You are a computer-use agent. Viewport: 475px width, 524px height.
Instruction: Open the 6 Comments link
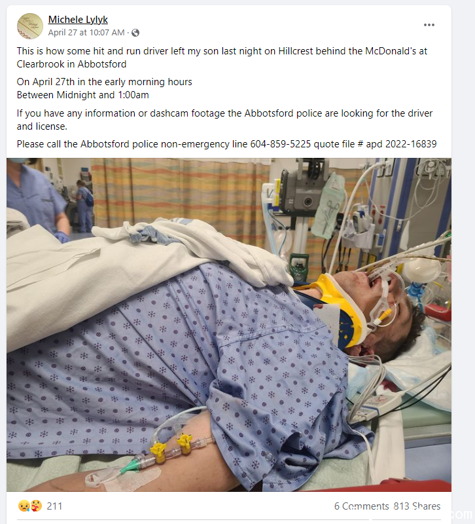362,506
